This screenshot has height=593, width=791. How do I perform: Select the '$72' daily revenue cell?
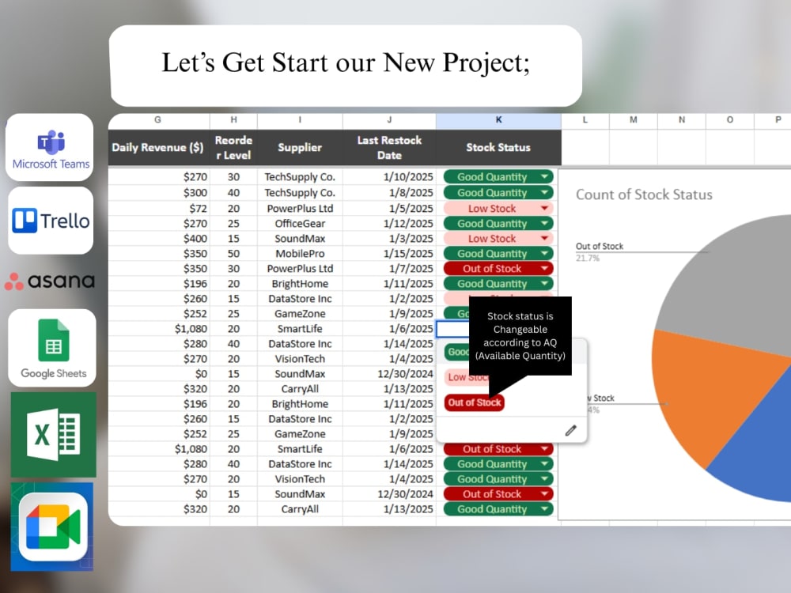coord(158,208)
